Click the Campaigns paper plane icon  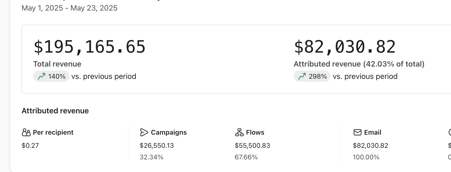coord(144,132)
